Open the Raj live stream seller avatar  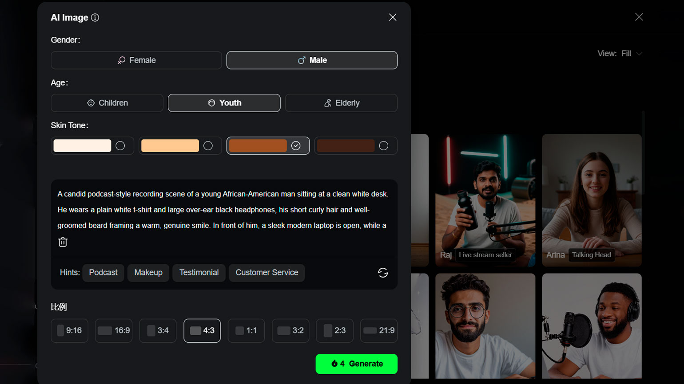point(485,200)
